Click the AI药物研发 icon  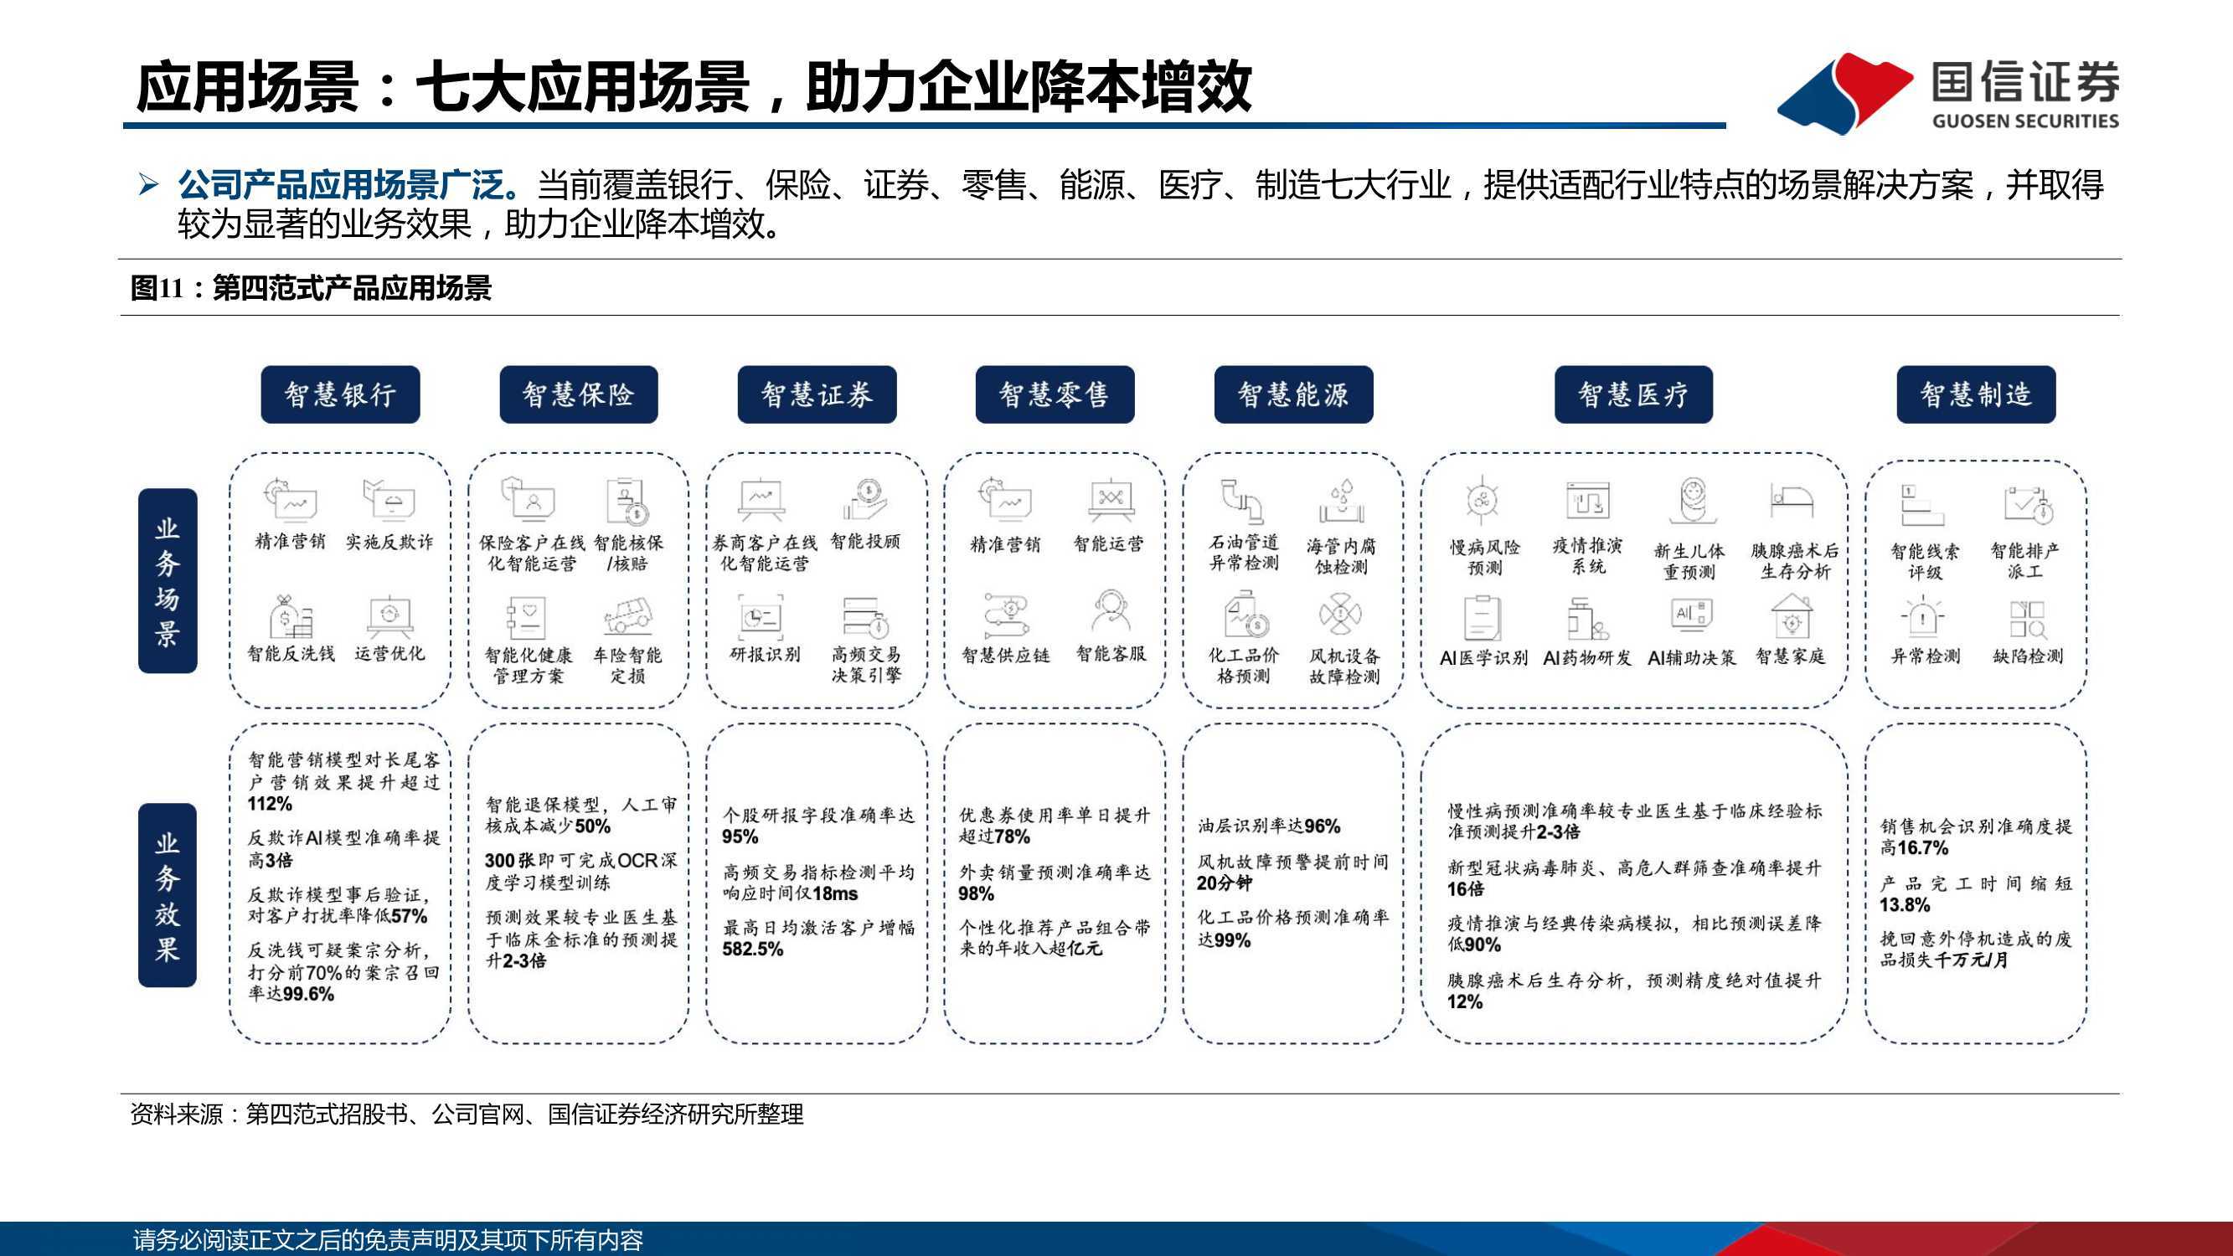coord(1587,619)
